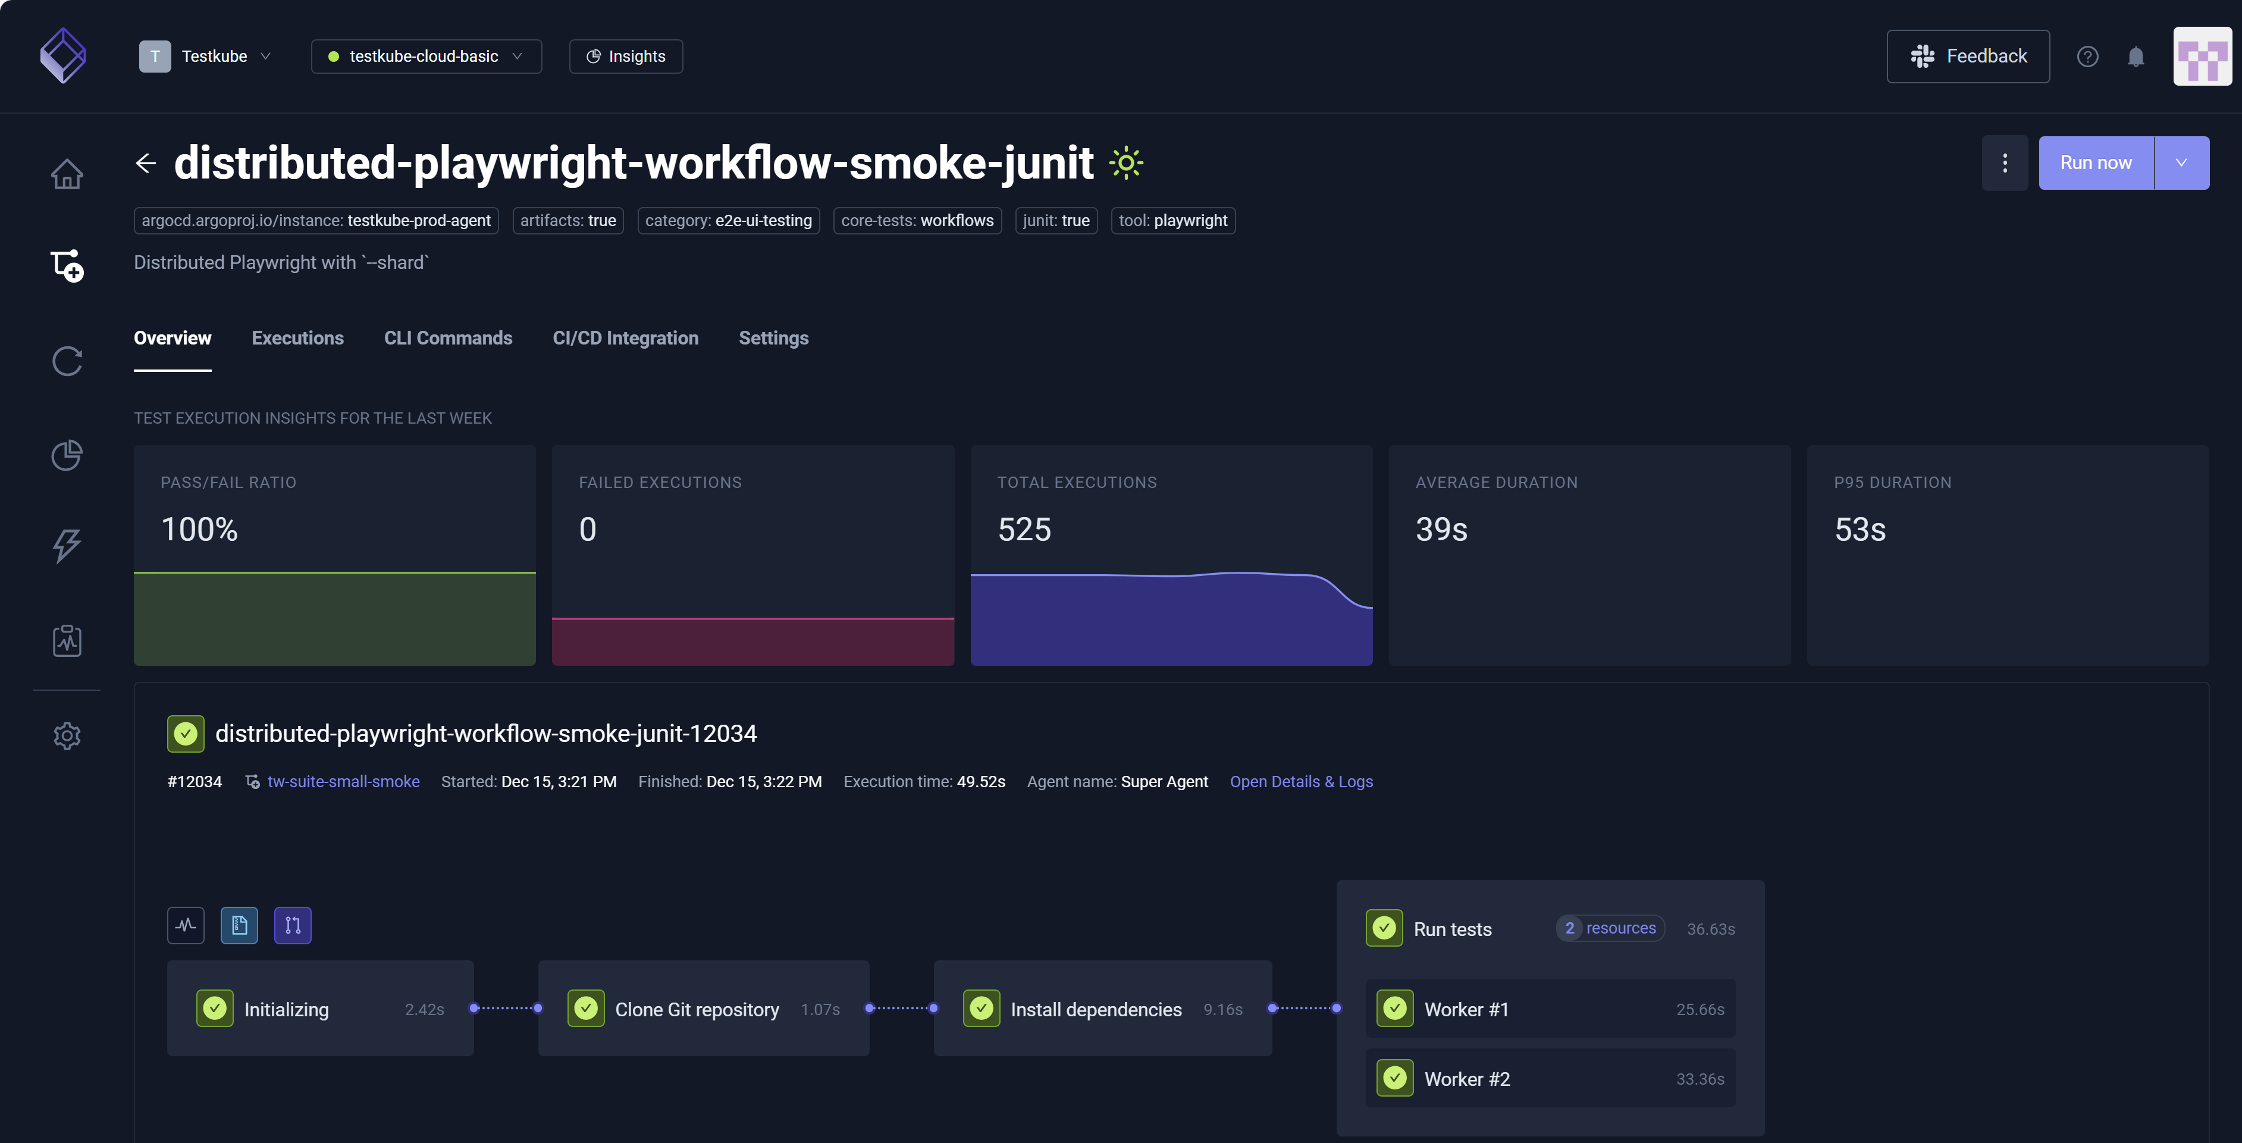
Task: Toggle the activity pulse view button
Action: [x=186, y=925]
